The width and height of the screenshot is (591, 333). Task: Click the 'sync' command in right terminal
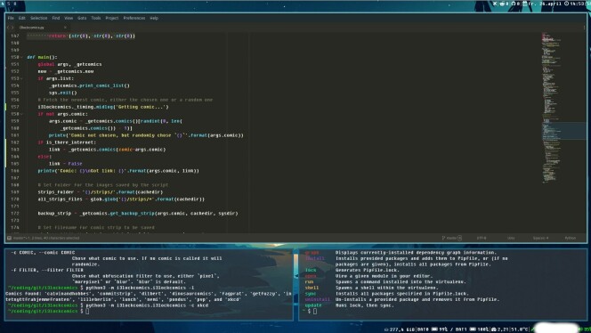coord(311,294)
